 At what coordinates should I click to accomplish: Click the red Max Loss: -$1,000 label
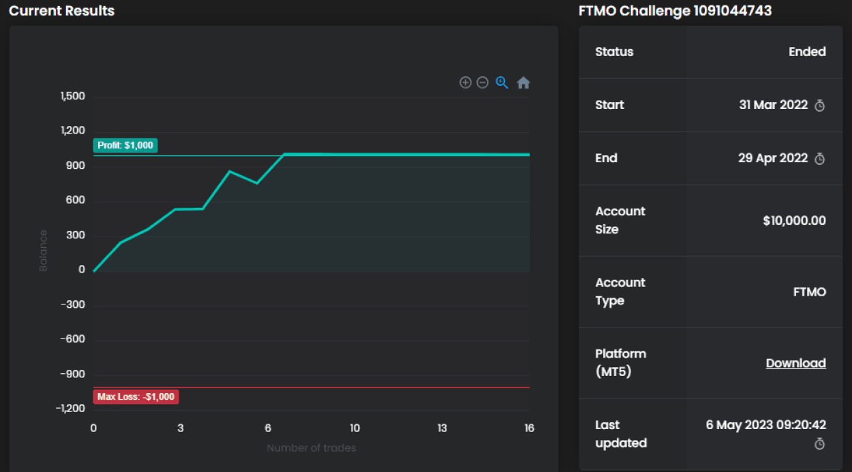[136, 396]
